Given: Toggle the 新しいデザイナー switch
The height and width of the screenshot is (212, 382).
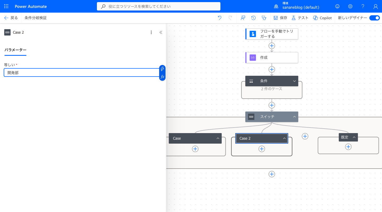Looking at the screenshot, I should [x=374, y=18].
